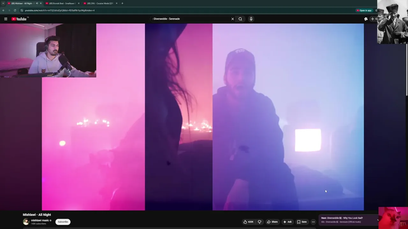This screenshot has height=229, width=408.
Task: Dislike the video
Action: (259, 222)
